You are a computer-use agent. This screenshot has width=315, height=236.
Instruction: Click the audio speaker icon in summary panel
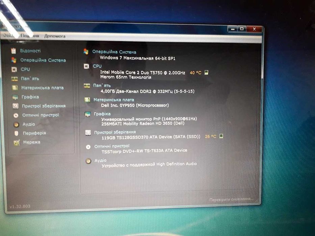tap(88, 161)
